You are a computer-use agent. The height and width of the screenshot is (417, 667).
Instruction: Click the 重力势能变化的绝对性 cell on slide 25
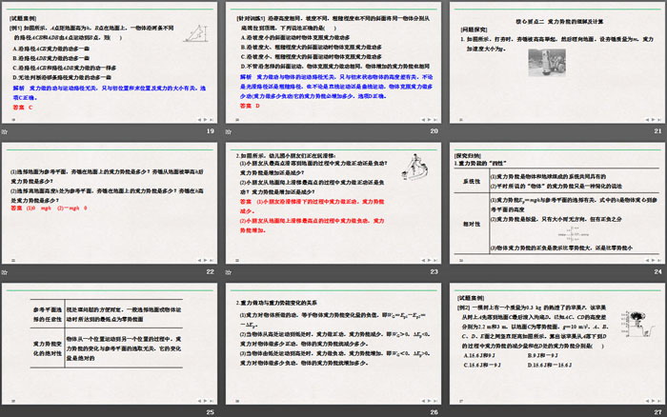(x=48, y=348)
